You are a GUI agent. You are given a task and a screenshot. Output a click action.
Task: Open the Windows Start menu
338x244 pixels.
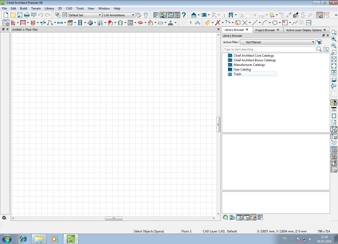click(x=7, y=239)
